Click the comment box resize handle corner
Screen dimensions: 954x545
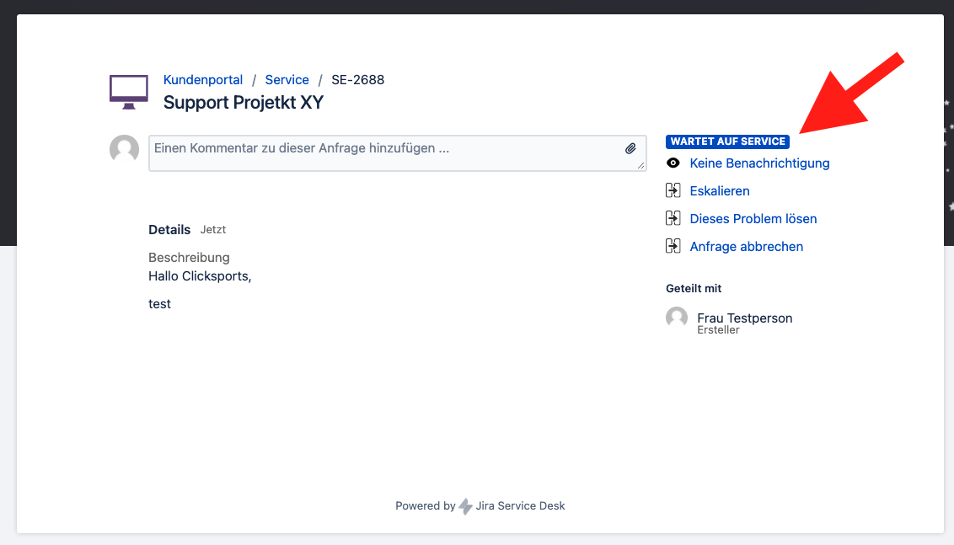click(x=640, y=165)
